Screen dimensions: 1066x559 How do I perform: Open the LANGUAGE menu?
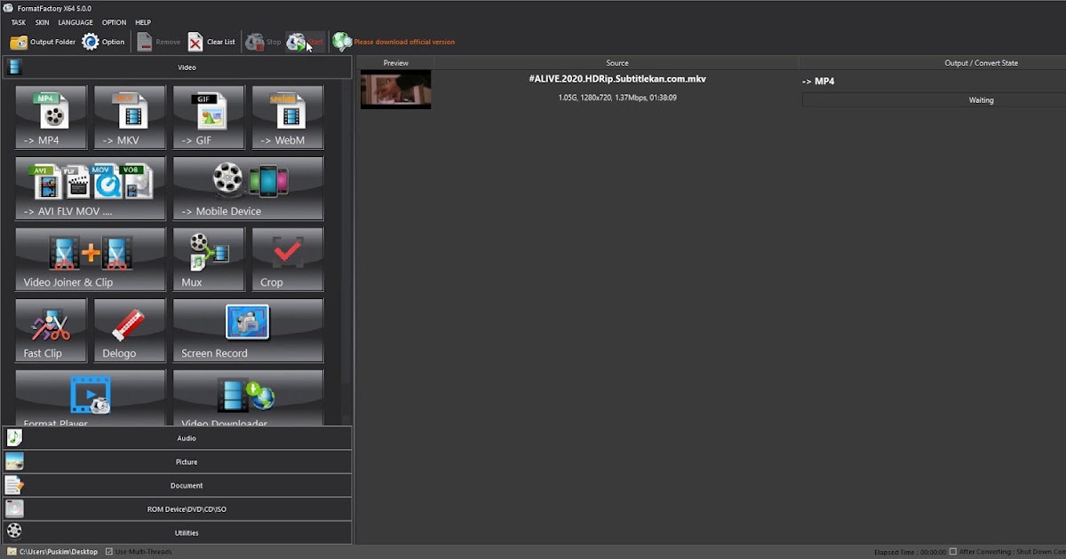click(x=76, y=22)
